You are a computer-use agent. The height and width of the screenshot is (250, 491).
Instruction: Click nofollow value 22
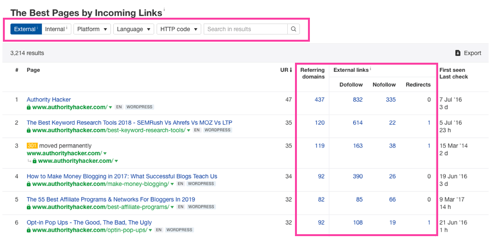(393, 123)
